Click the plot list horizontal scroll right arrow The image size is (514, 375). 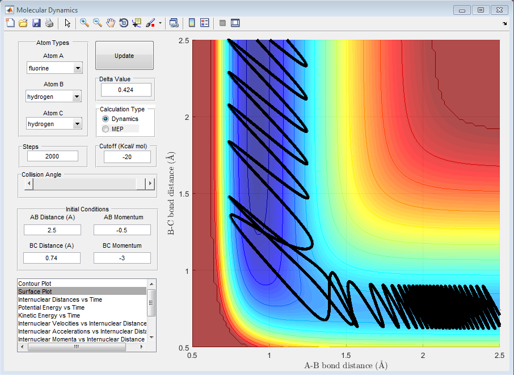[142, 347]
